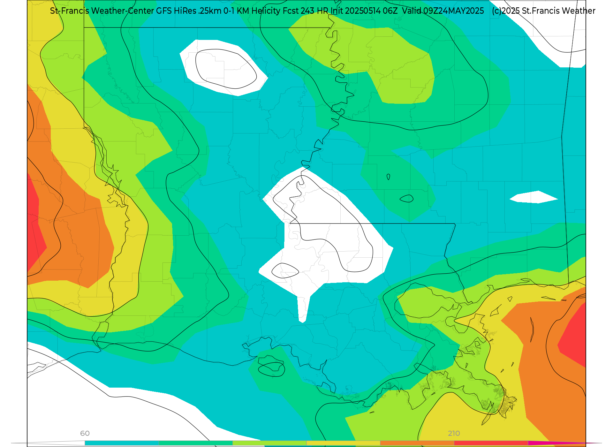Screen dimensions: 613x447
Task: Click the '210' color bar label
Action: pos(454,433)
